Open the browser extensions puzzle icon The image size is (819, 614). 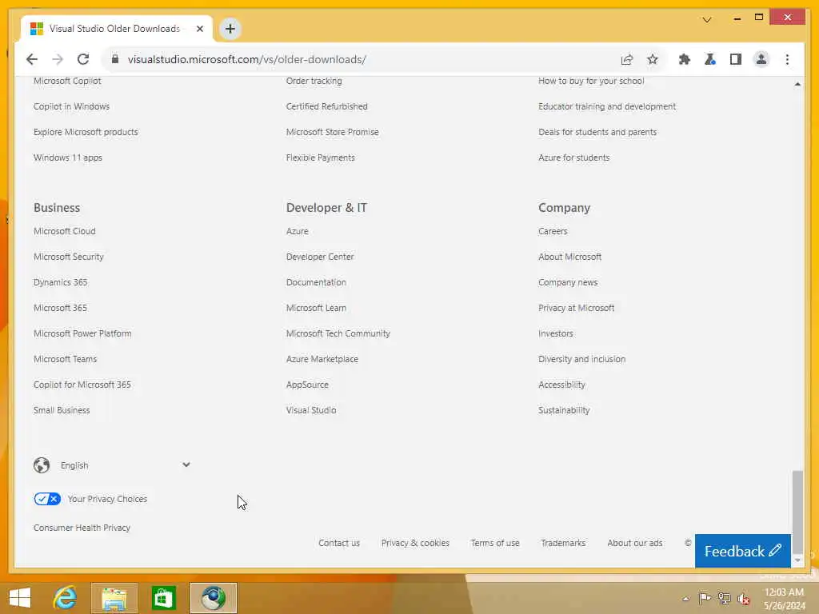(685, 59)
